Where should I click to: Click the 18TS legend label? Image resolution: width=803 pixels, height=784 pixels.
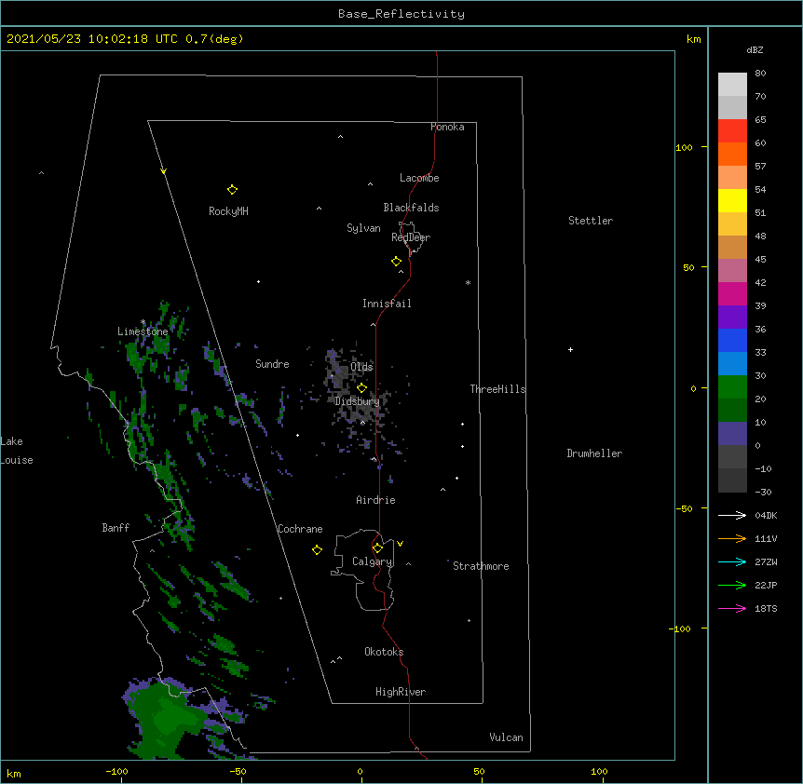click(766, 608)
